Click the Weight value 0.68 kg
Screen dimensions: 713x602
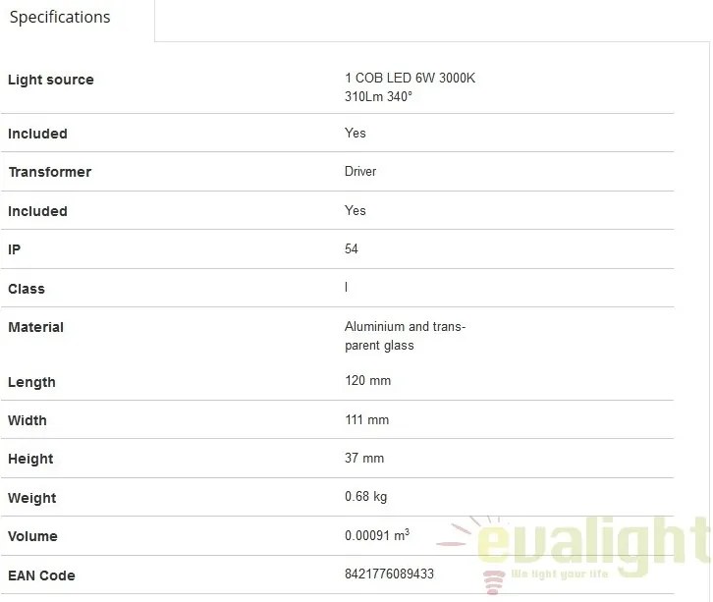click(365, 497)
